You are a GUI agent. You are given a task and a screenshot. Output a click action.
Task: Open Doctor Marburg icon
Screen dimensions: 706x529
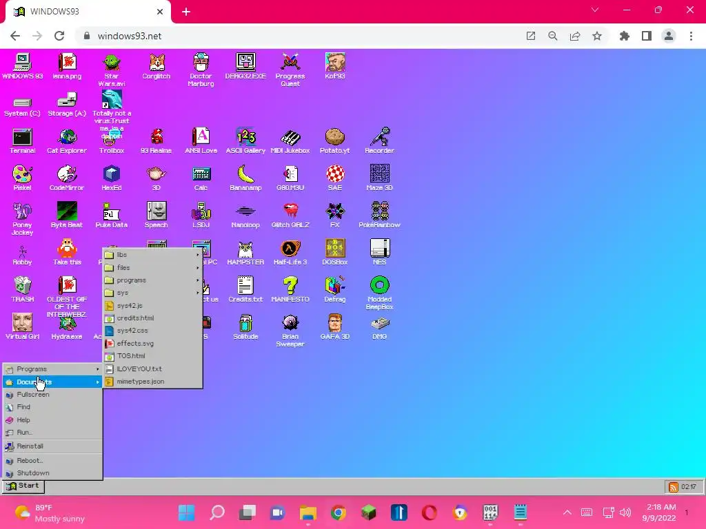(x=201, y=70)
